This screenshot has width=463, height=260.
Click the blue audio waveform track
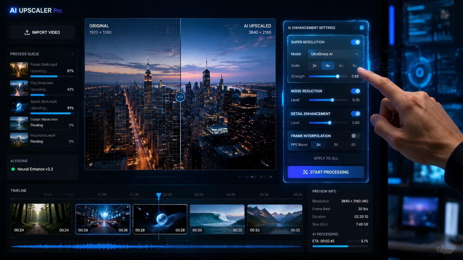157,246
